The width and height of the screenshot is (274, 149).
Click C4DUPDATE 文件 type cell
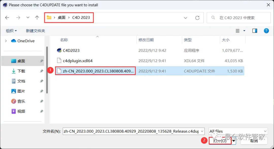[200, 71]
